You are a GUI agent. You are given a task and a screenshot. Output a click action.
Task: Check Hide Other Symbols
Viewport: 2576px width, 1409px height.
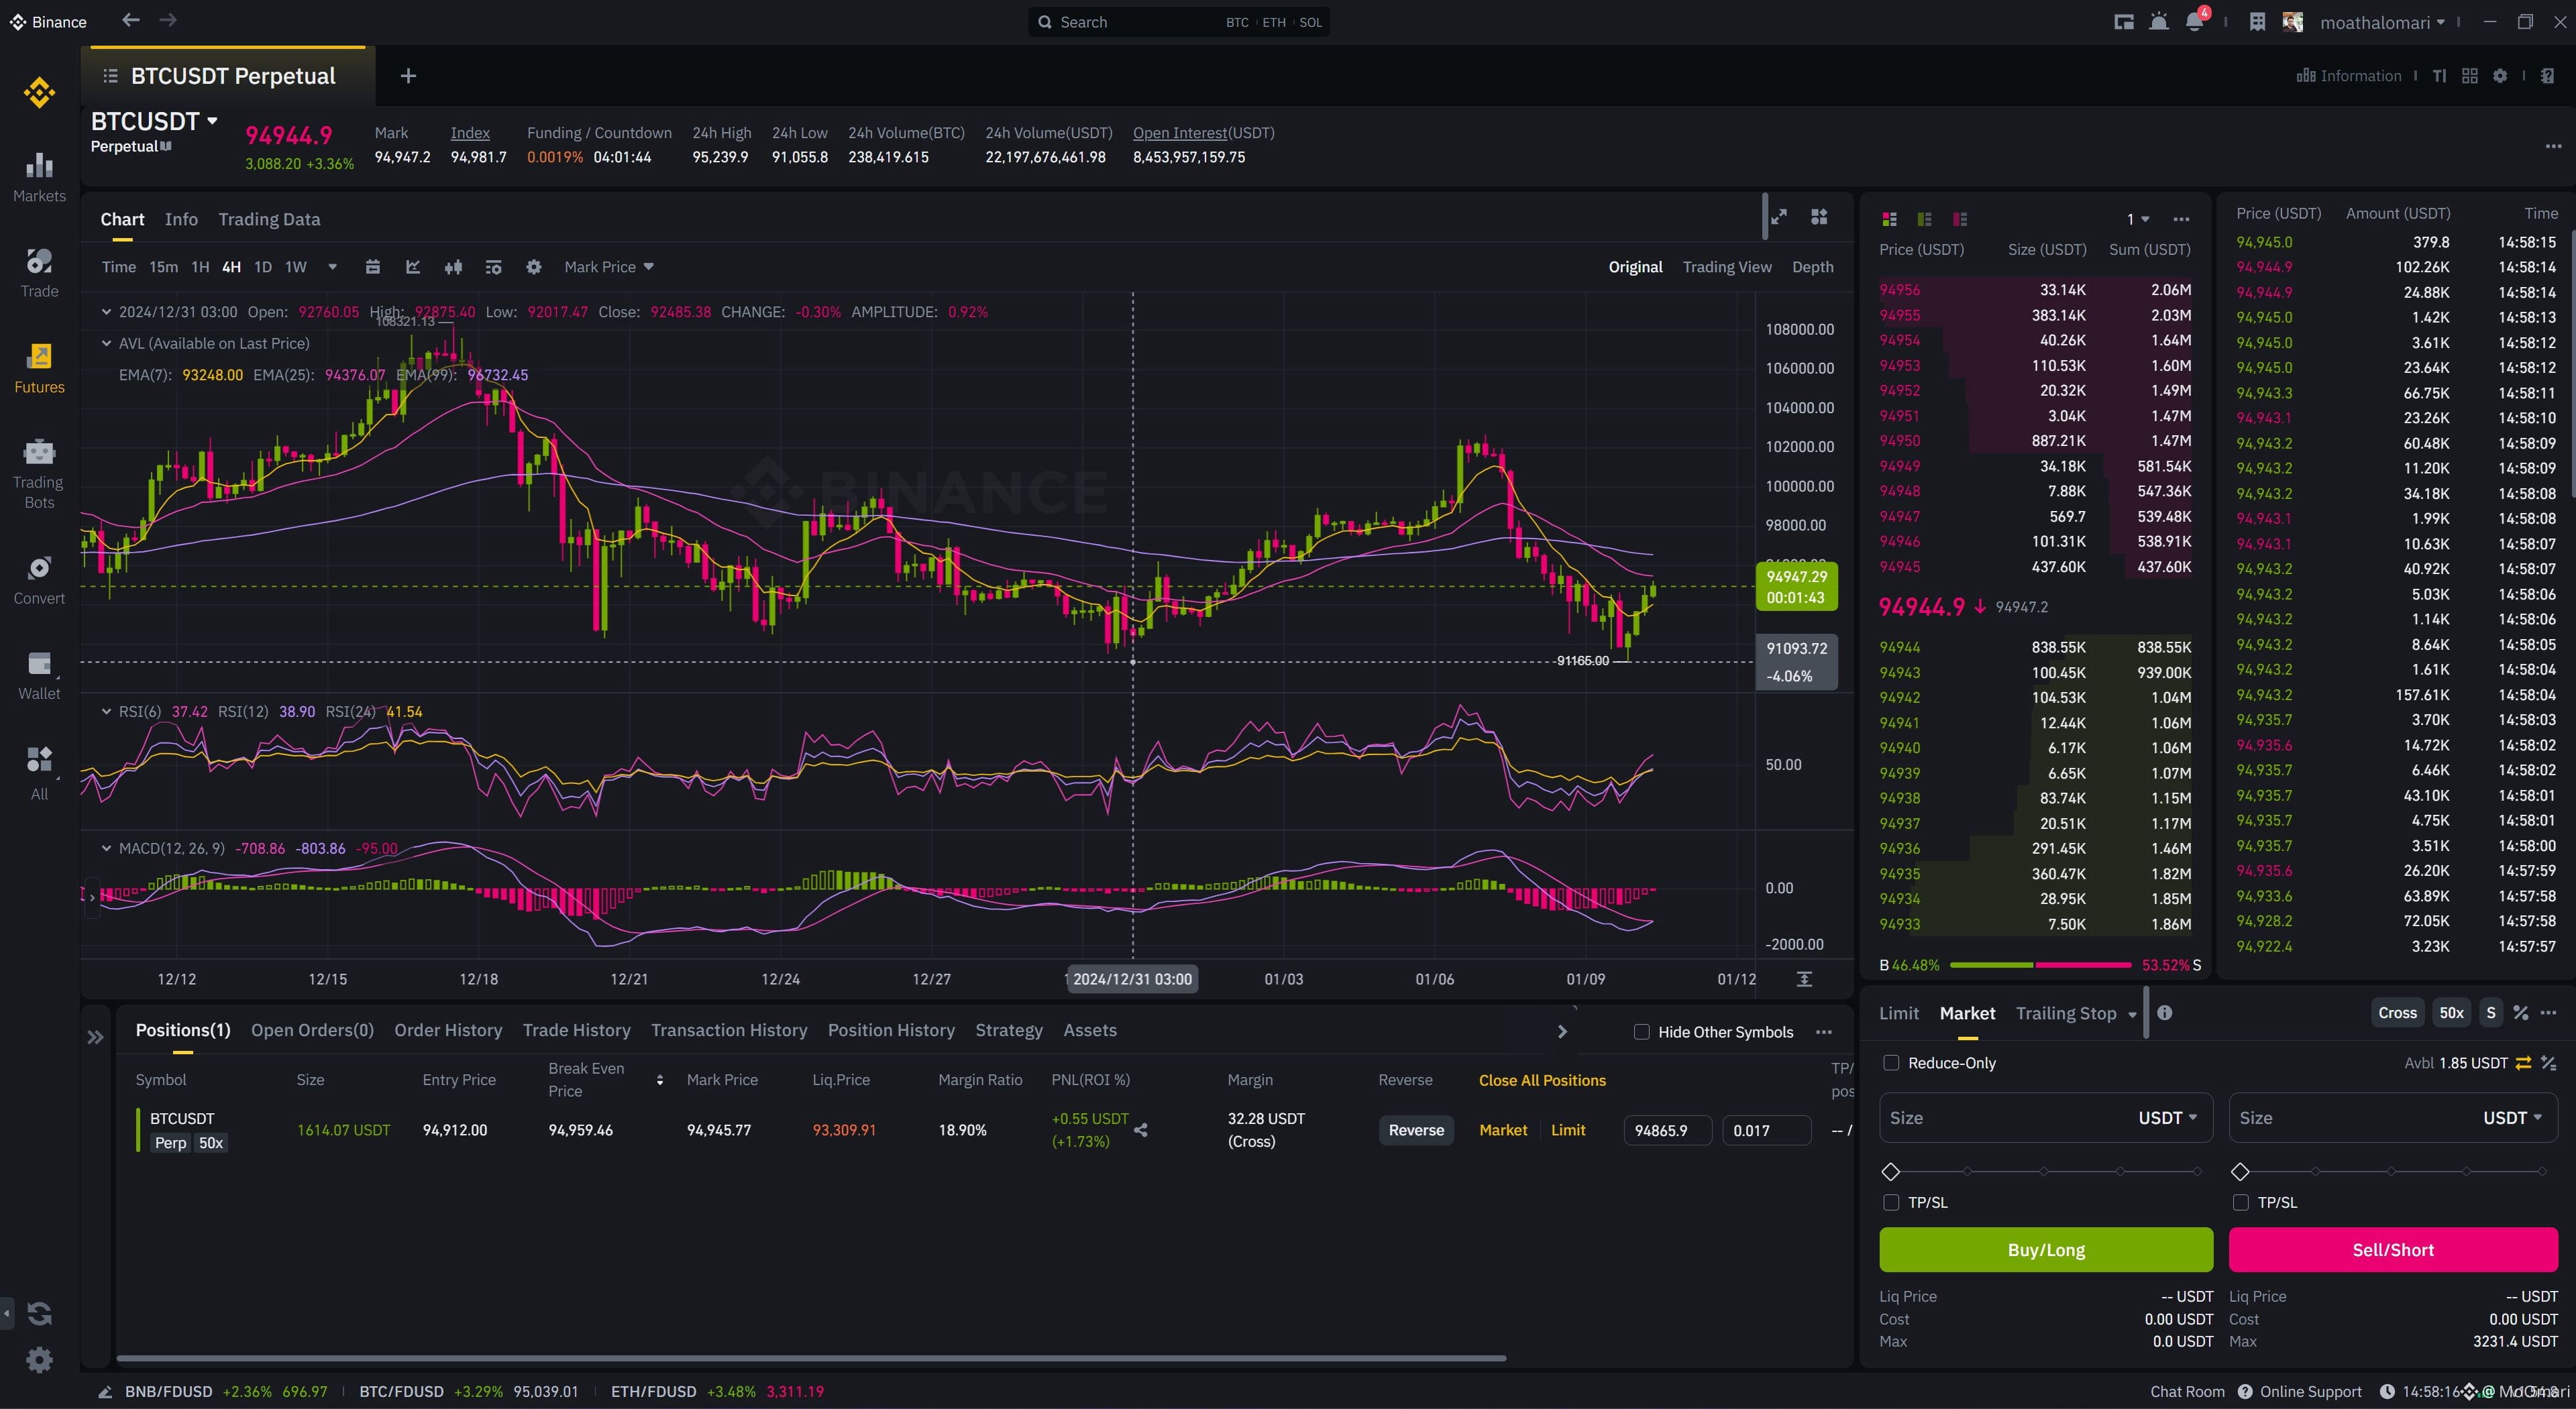coord(1641,1032)
